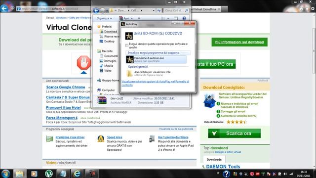The image size is (316, 178).
Task: Click back arrow in Explorer window
Action: (x=96, y=10)
